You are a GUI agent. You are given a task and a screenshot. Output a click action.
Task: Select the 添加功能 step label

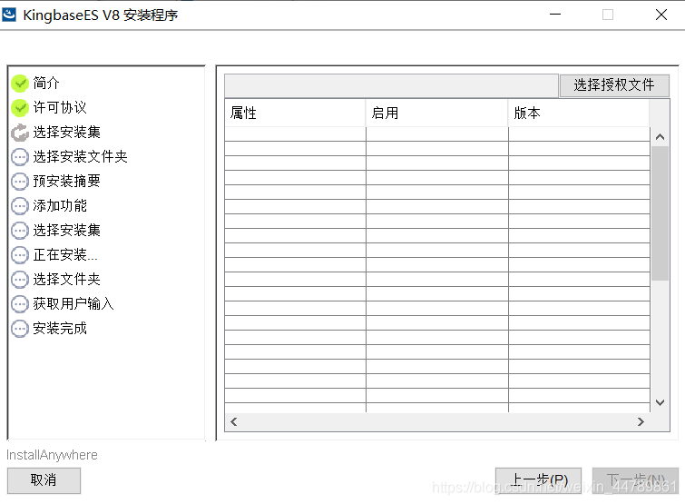pyautogui.click(x=60, y=205)
